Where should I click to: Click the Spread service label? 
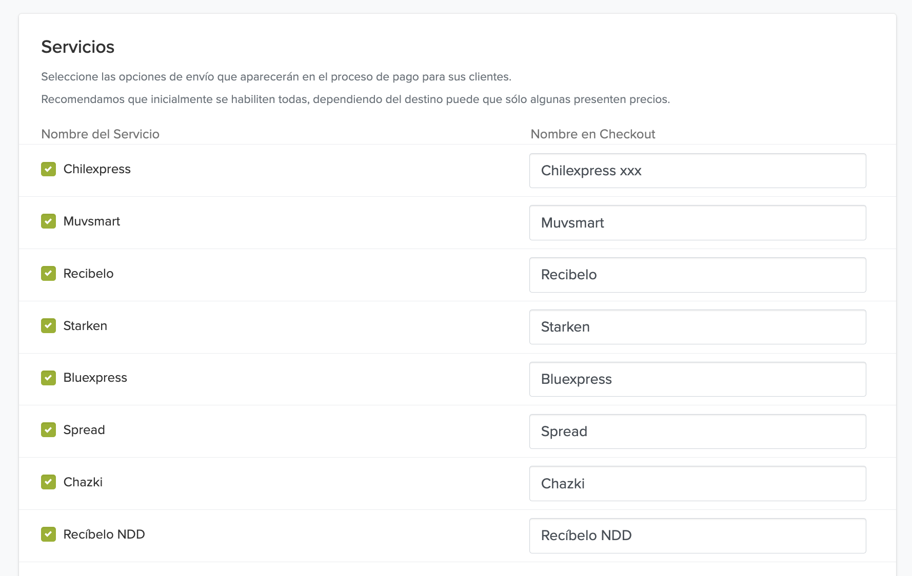tap(84, 430)
